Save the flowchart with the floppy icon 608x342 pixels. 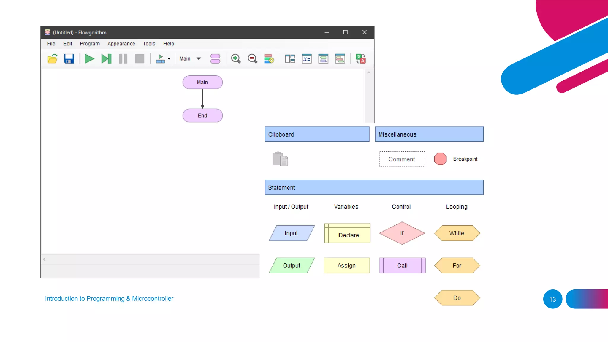click(69, 59)
